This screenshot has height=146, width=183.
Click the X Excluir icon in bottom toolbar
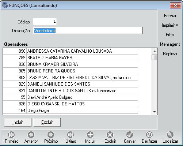pos(110,135)
